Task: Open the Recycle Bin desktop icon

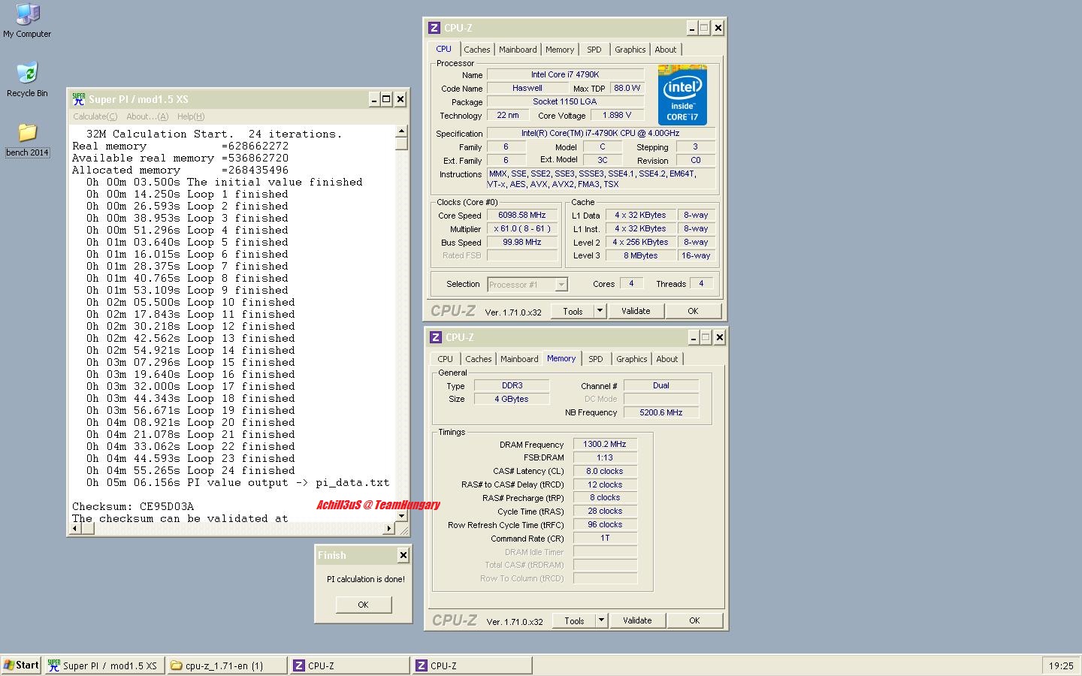Action: [27, 80]
